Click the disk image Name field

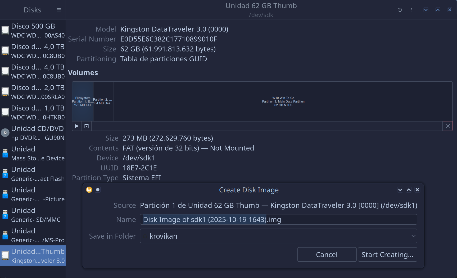(x=278, y=219)
